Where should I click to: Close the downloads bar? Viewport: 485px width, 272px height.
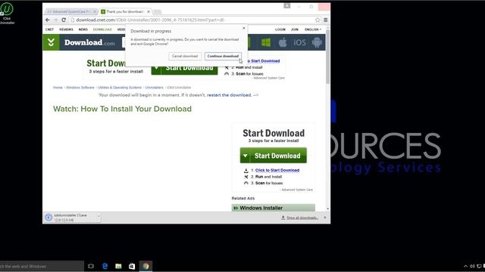coord(325,218)
